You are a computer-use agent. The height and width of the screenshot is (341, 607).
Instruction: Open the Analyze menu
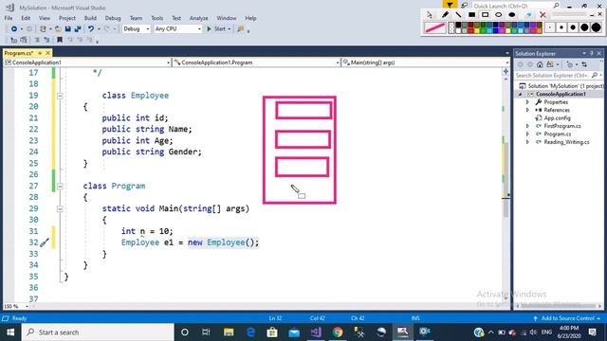coord(198,18)
